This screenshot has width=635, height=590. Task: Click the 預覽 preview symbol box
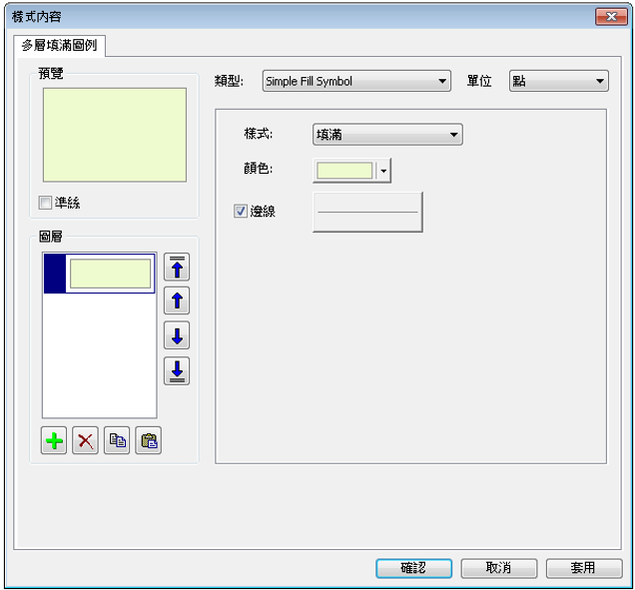tap(115, 135)
